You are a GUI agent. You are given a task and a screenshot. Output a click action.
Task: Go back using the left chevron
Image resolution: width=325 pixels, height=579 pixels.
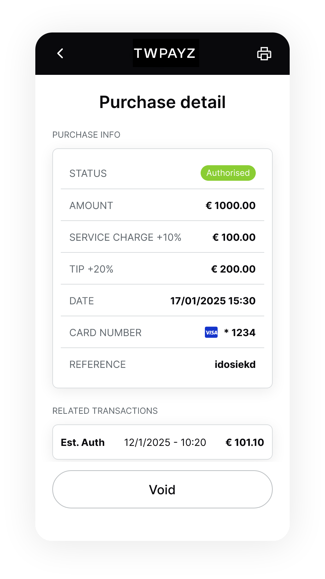pyautogui.click(x=60, y=53)
